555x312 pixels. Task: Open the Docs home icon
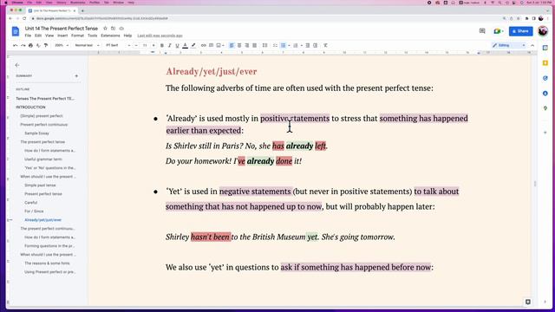click(16, 31)
